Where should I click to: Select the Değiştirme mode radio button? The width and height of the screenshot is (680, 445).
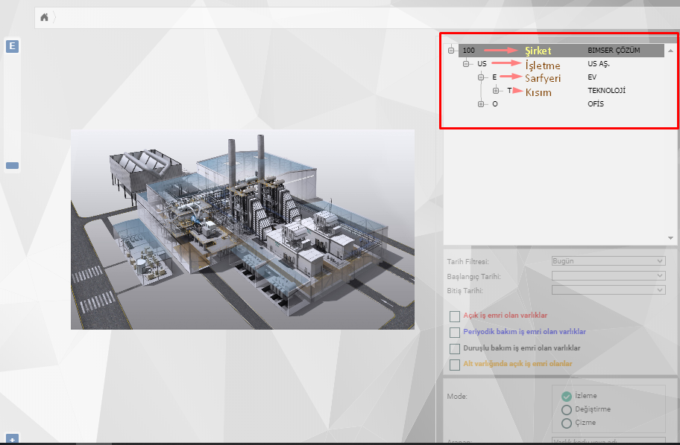pos(567,410)
